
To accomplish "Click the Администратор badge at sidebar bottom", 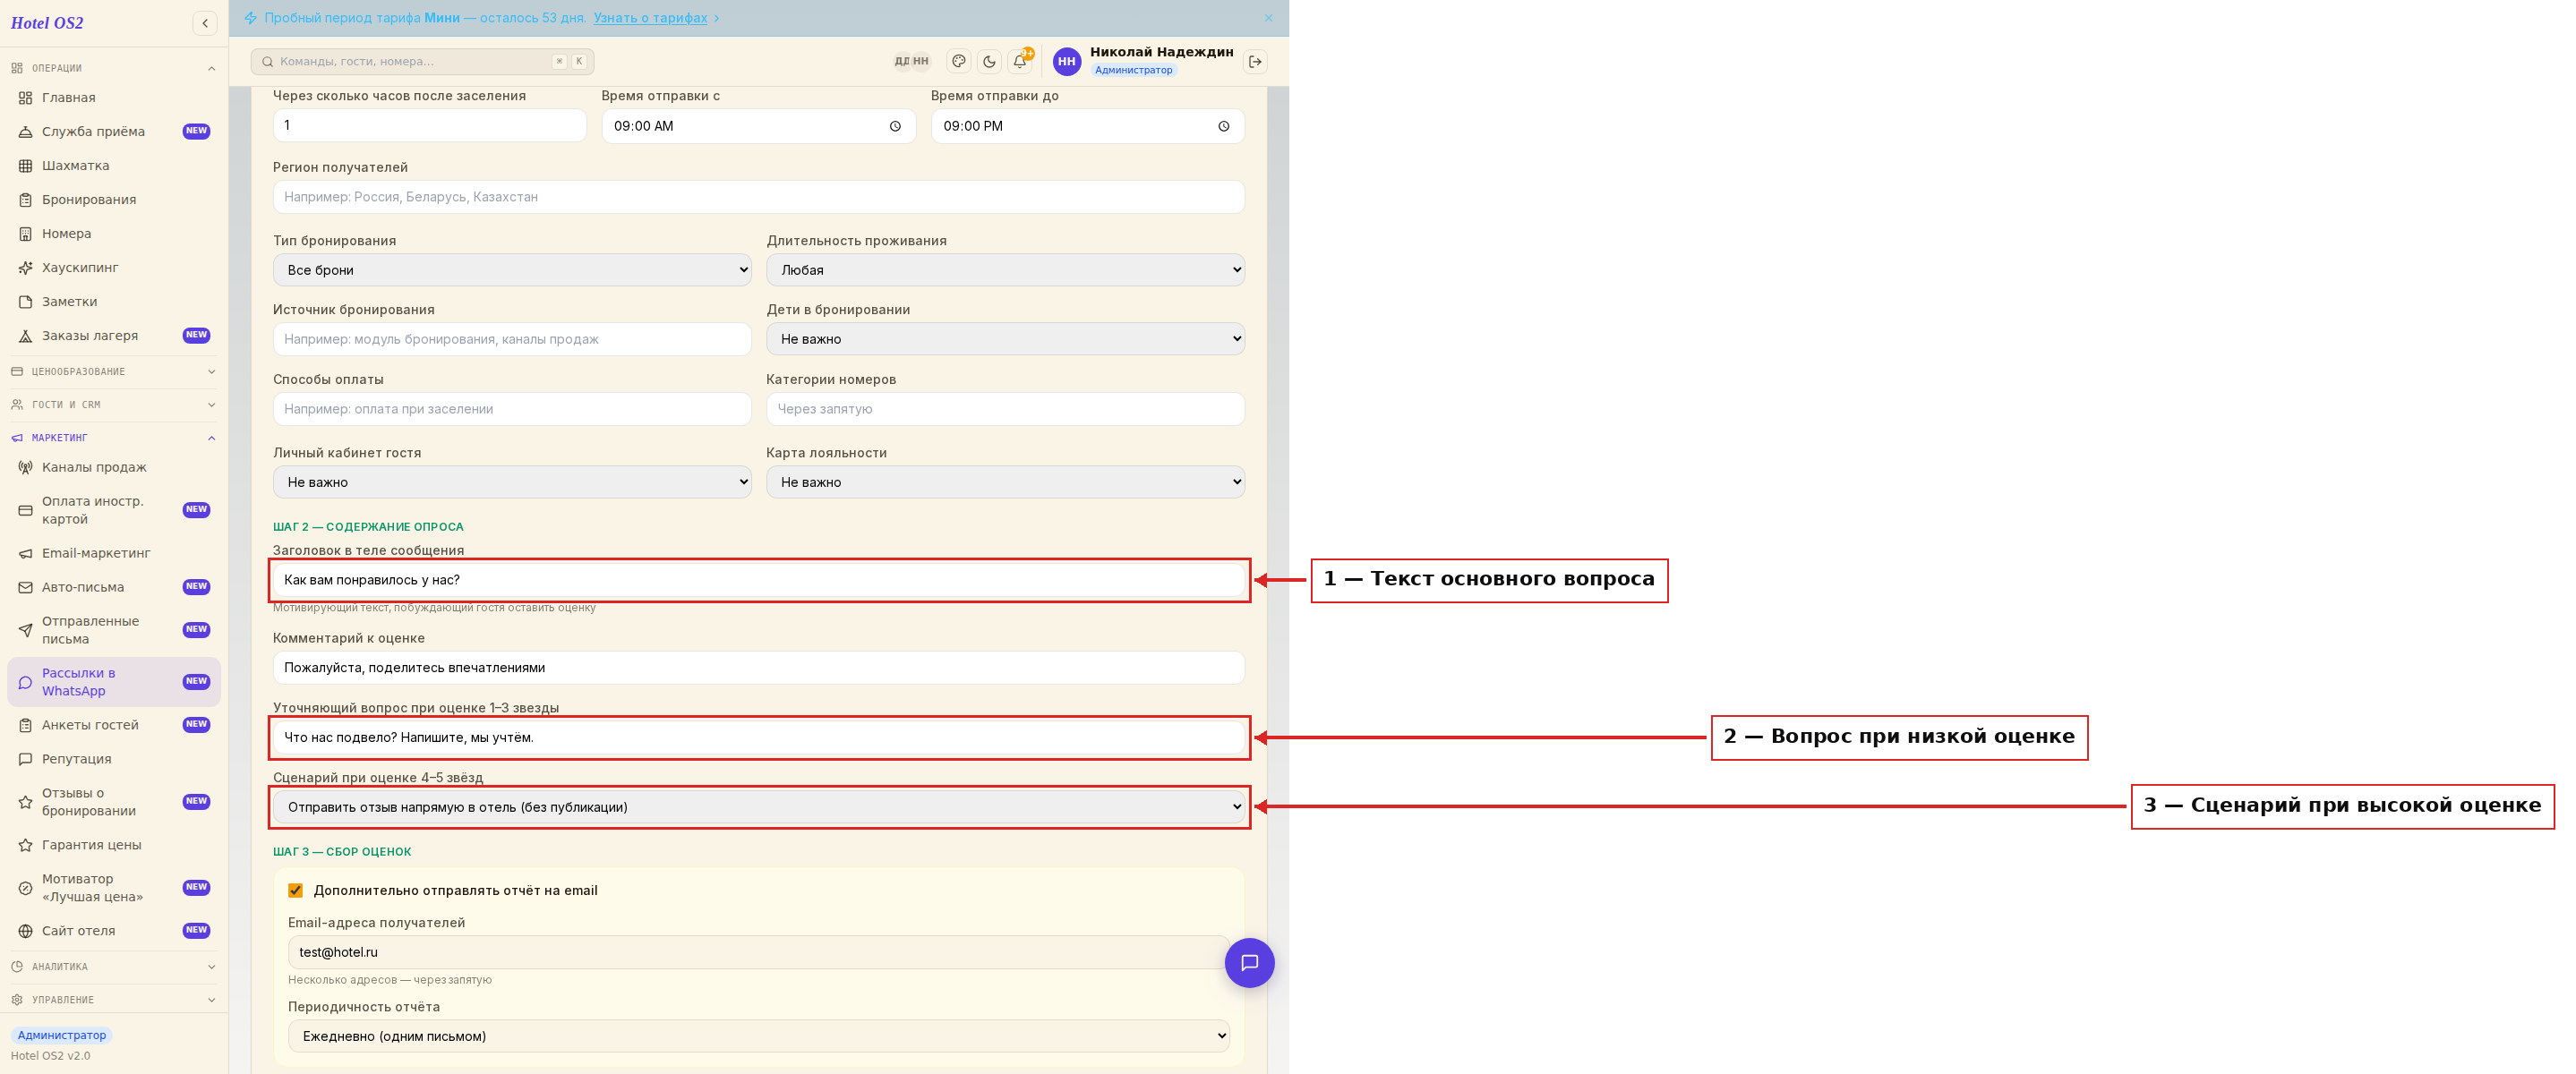I will pos(61,1035).
